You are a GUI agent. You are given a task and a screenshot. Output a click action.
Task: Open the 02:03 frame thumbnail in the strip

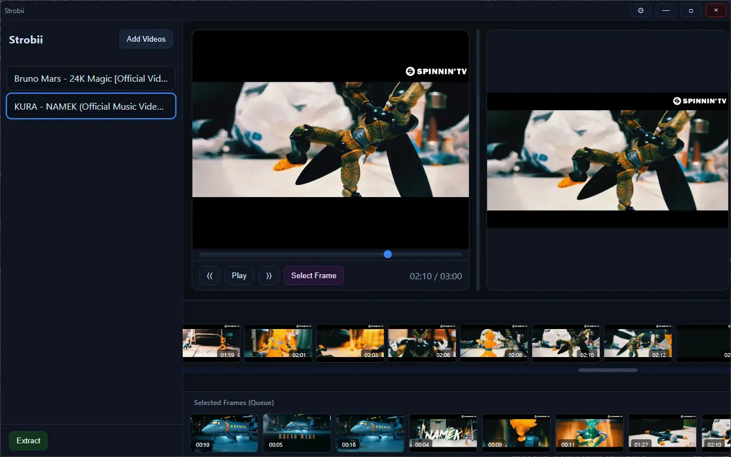(x=350, y=343)
